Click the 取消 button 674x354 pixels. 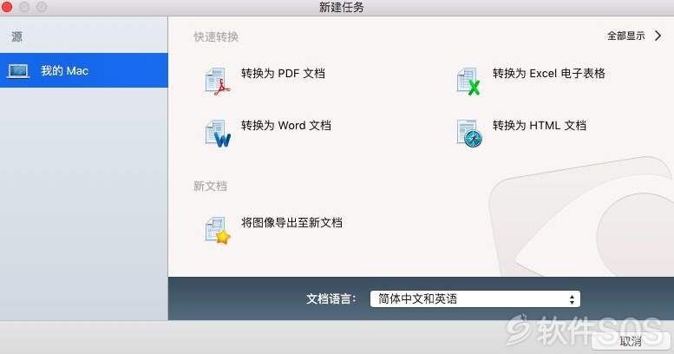point(630,342)
